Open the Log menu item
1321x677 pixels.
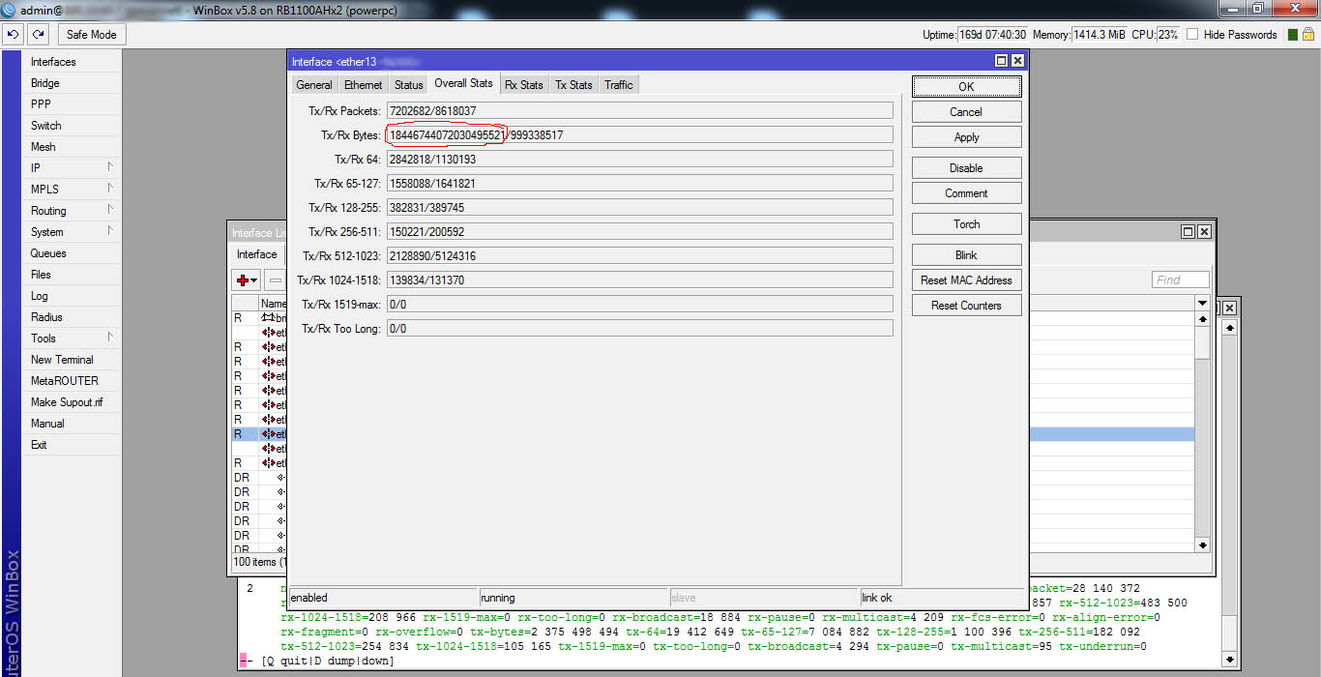point(73,296)
